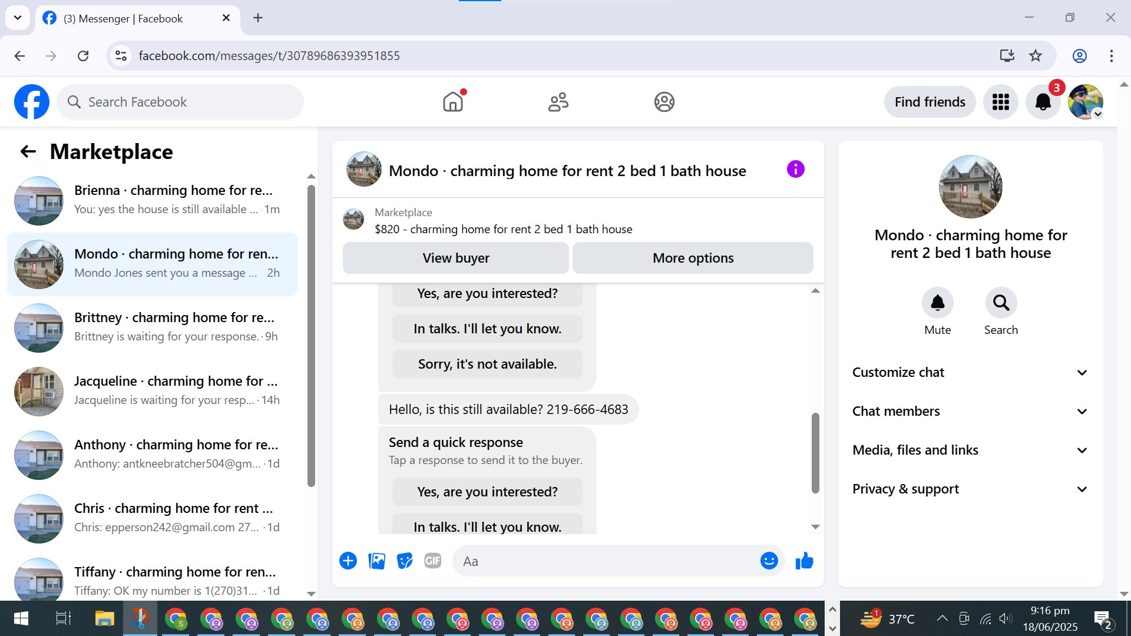Open Chrome three-dot menu
The width and height of the screenshot is (1131, 636).
tap(1112, 56)
